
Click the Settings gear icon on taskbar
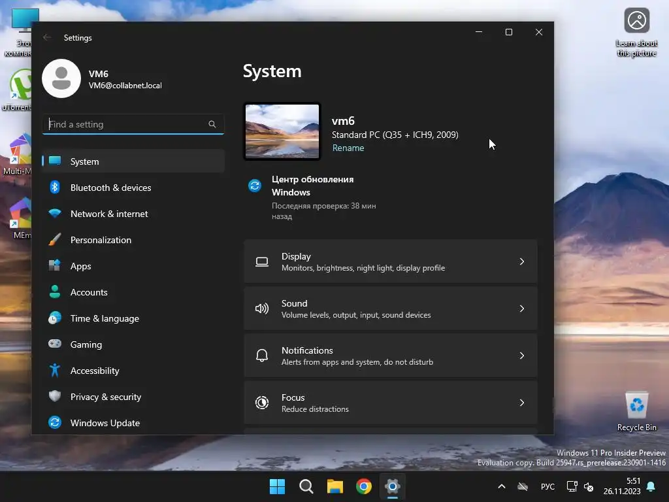point(393,486)
